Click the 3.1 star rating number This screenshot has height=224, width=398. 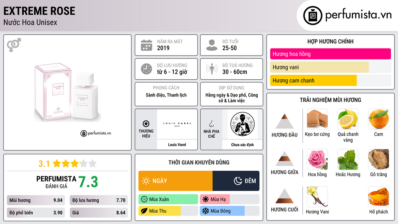point(44,164)
